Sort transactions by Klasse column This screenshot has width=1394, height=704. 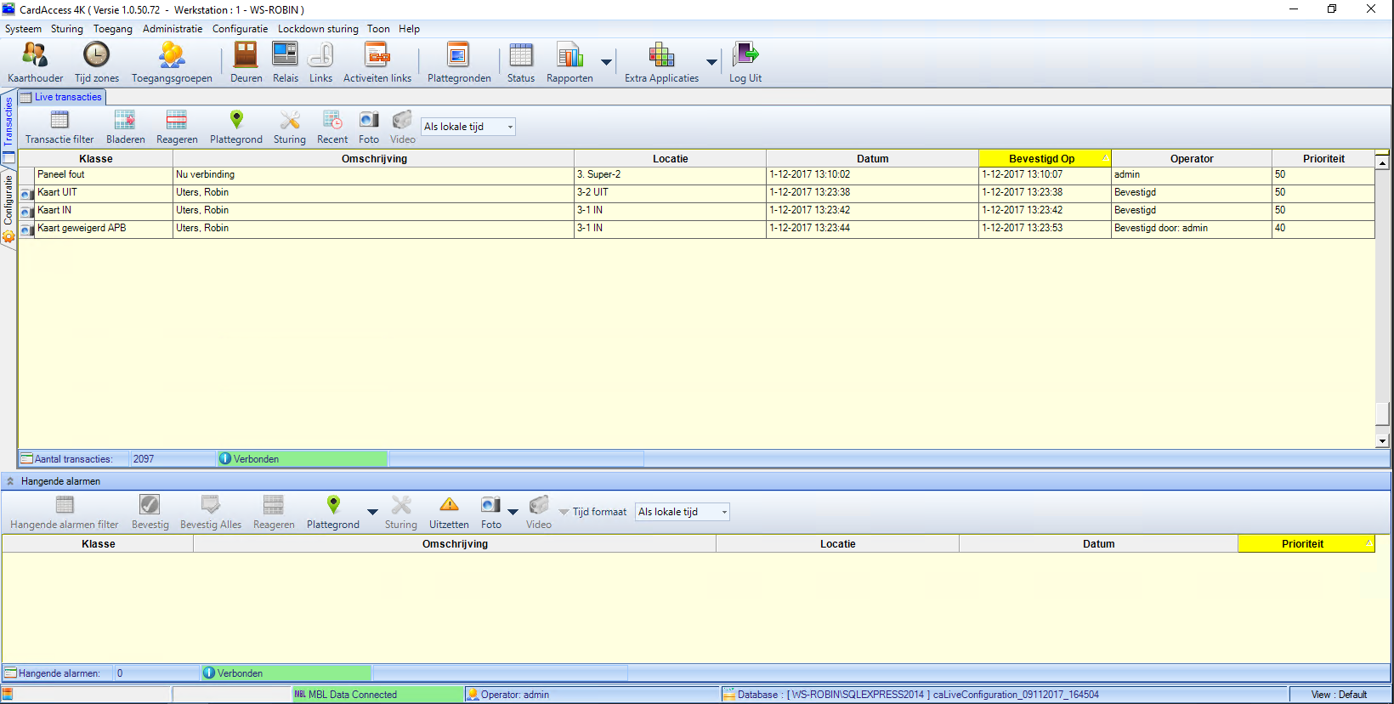pos(96,158)
